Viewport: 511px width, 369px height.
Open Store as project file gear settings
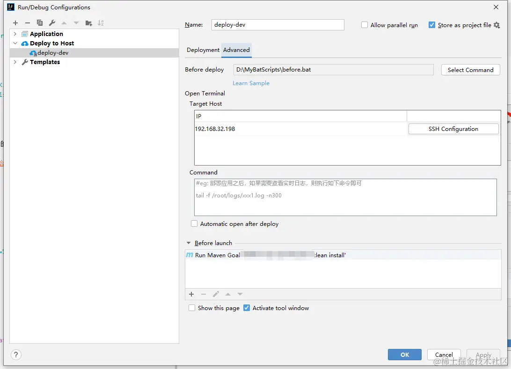(x=496, y=25)
